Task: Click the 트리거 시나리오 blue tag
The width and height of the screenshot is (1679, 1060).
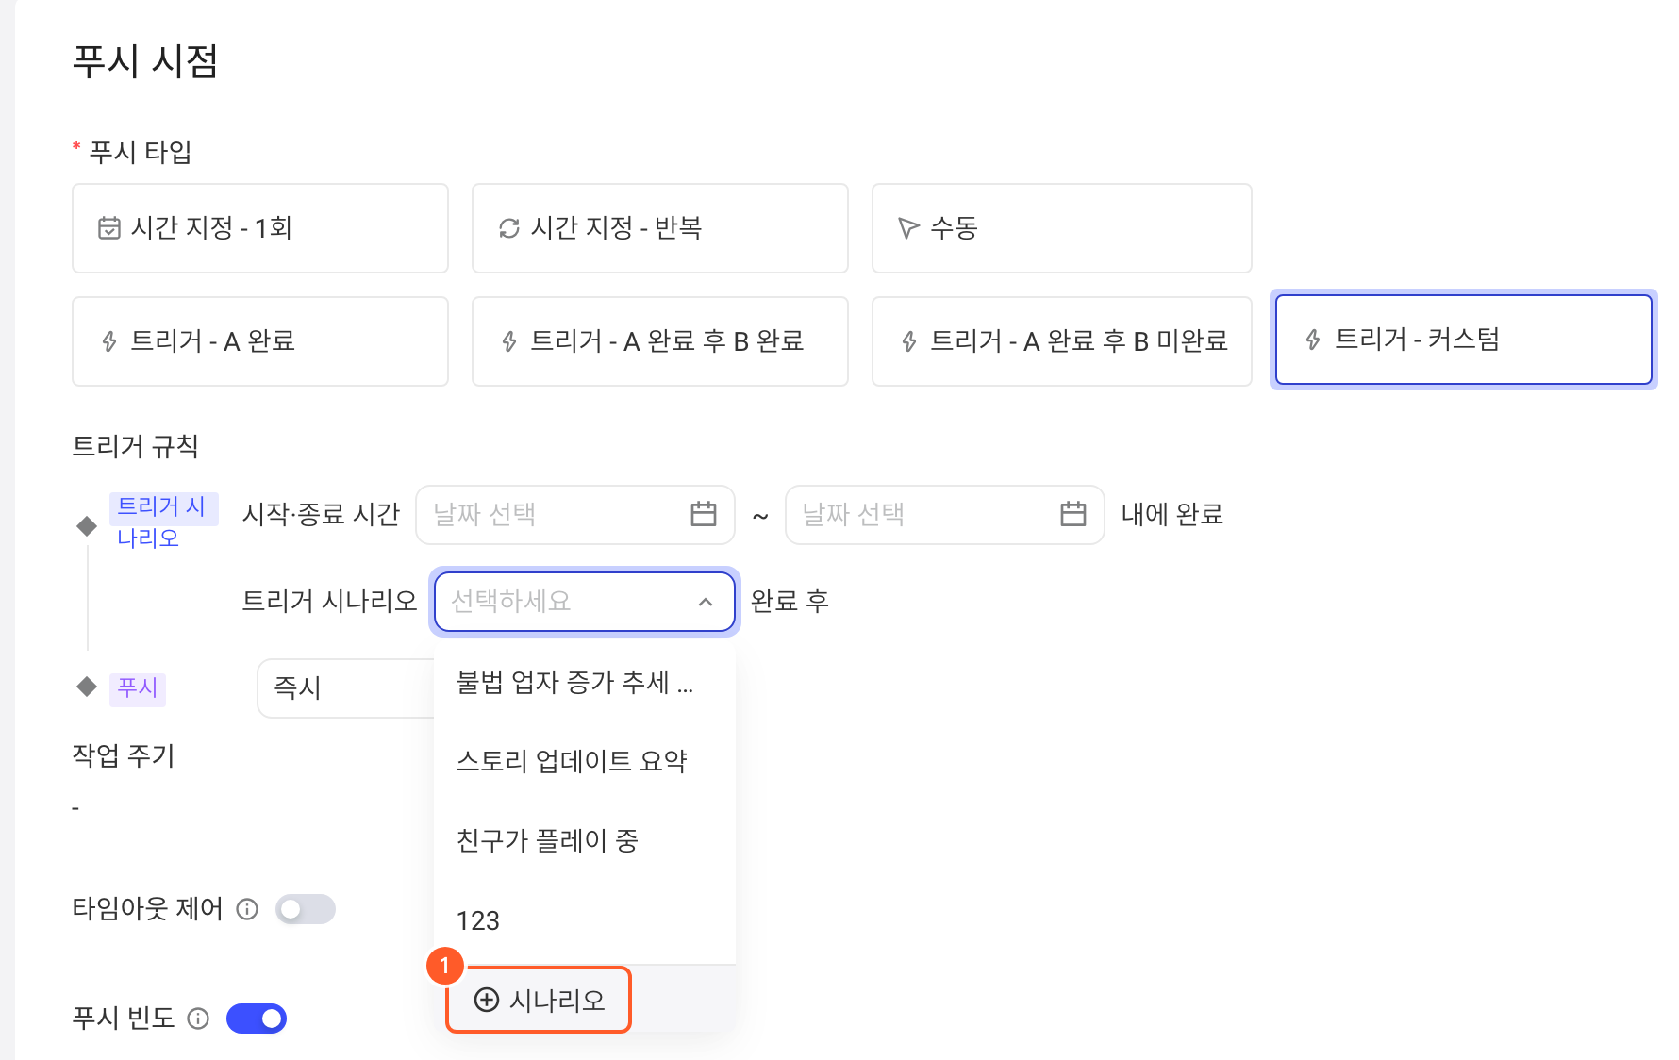Action: [x=162, y=522]
